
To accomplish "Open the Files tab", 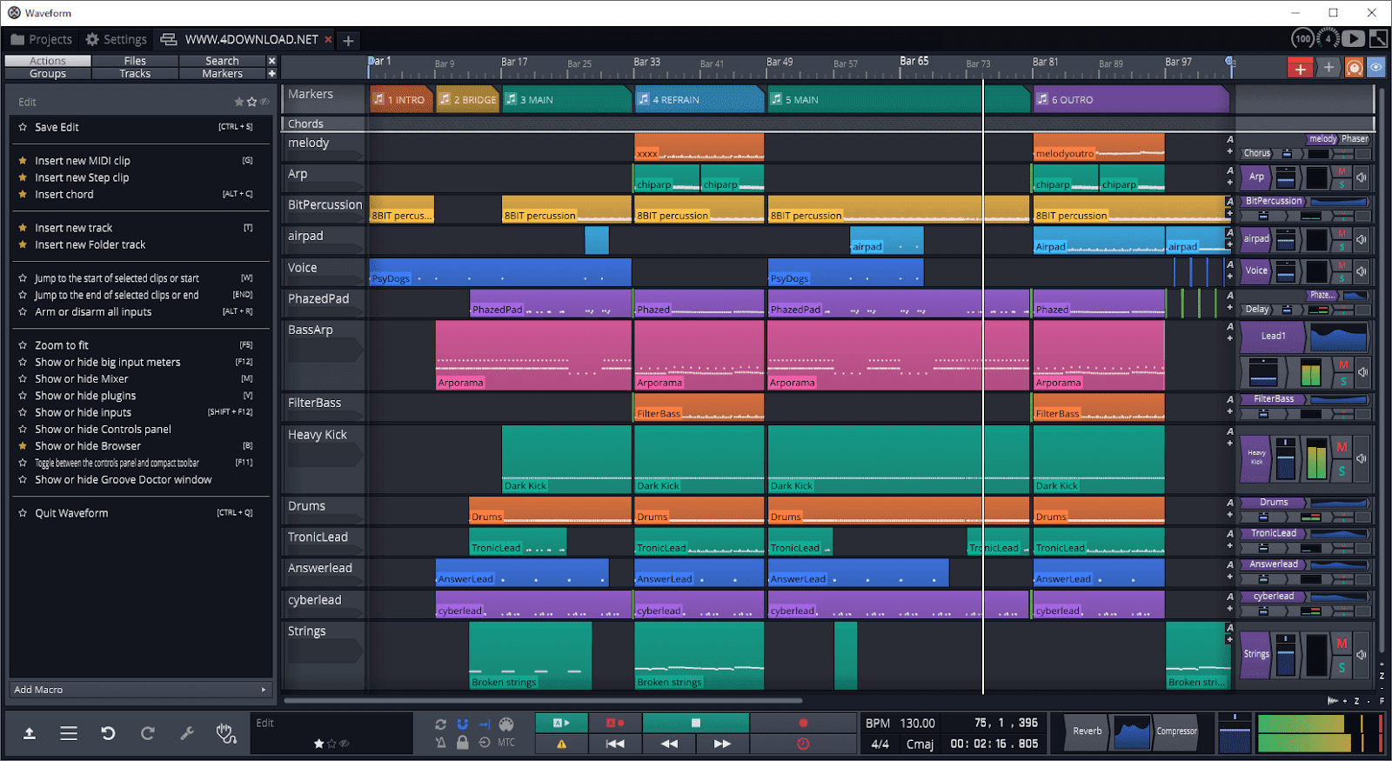I will (135, 61).
